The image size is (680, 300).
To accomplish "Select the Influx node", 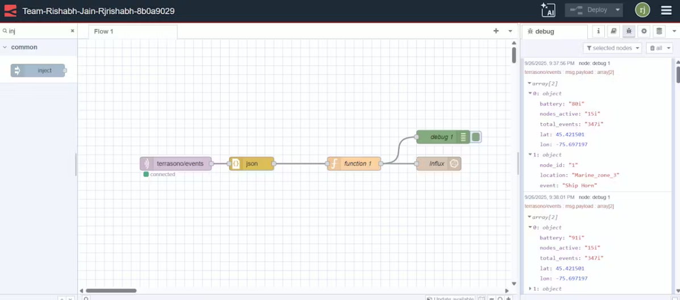I will [x=439, y=164].
